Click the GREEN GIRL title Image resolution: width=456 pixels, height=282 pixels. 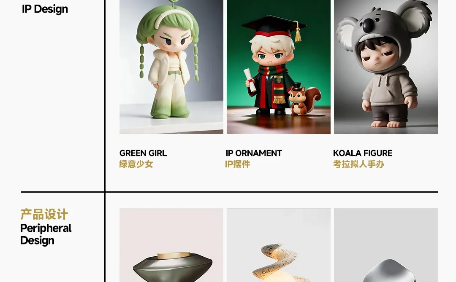click(x=143, y=153)
